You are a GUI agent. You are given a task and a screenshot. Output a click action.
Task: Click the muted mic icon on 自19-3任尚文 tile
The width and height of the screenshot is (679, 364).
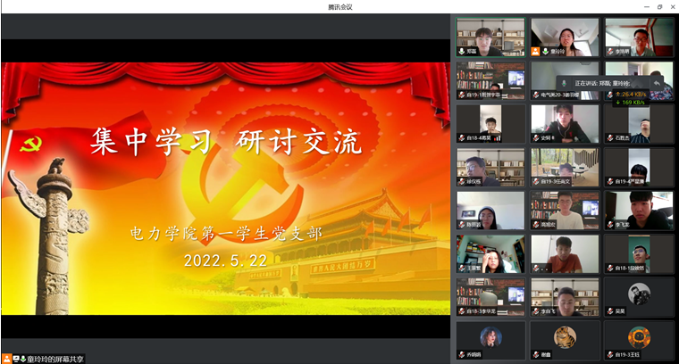(x=536, y=181)
